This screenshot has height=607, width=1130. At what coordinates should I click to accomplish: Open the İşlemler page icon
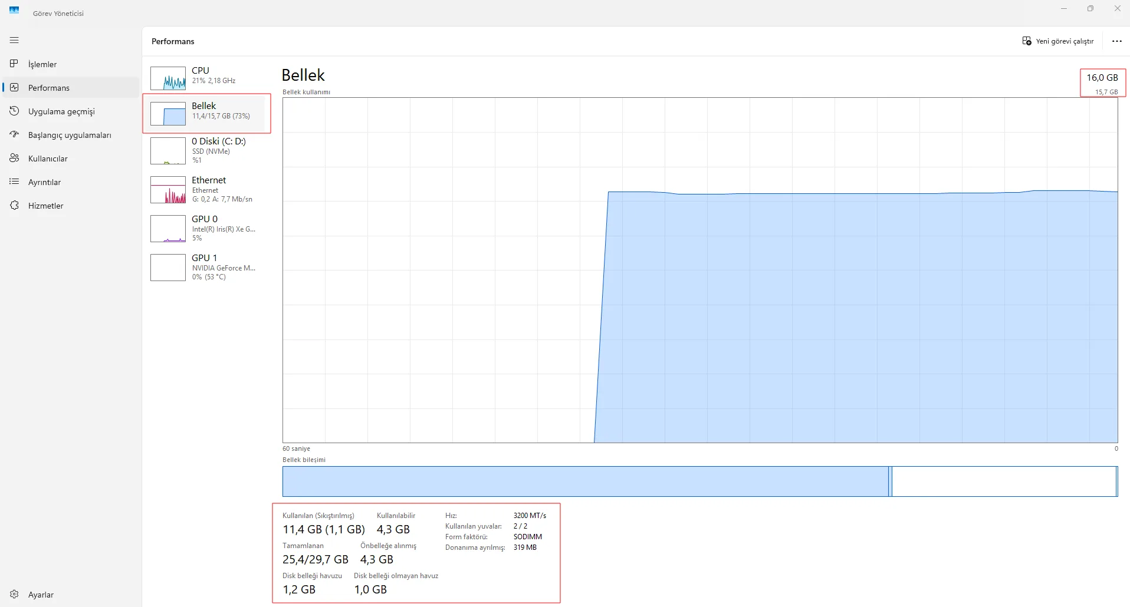point(14,64)
